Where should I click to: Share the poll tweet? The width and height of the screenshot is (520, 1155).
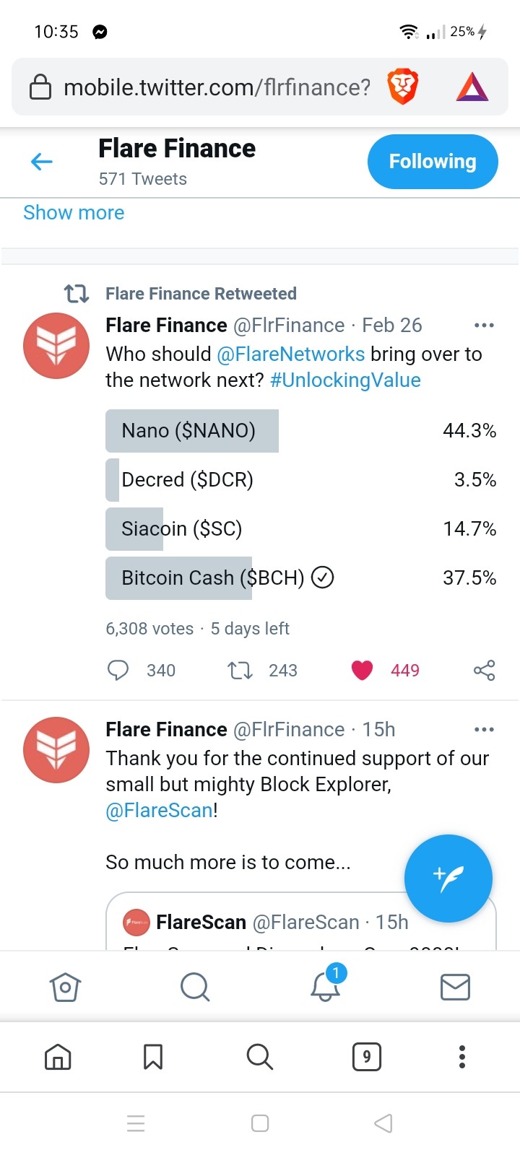pyautogui.click(x=484, y=671)
